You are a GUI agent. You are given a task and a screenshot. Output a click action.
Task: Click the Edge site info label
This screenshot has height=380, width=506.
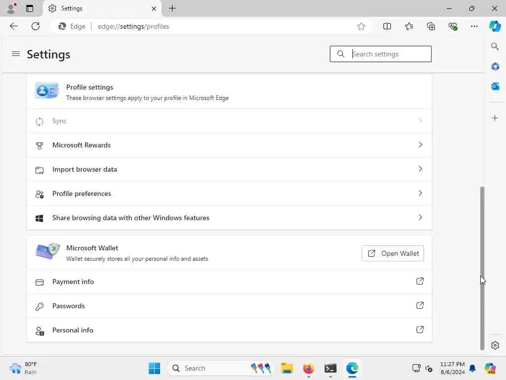point(72,27)
